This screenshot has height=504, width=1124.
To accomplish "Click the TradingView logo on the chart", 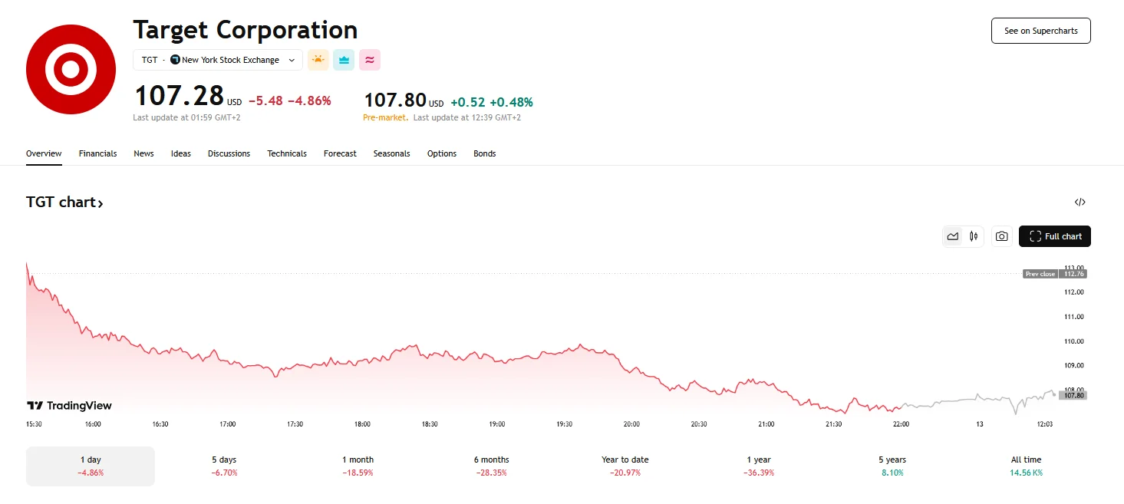I will [70, 405].
